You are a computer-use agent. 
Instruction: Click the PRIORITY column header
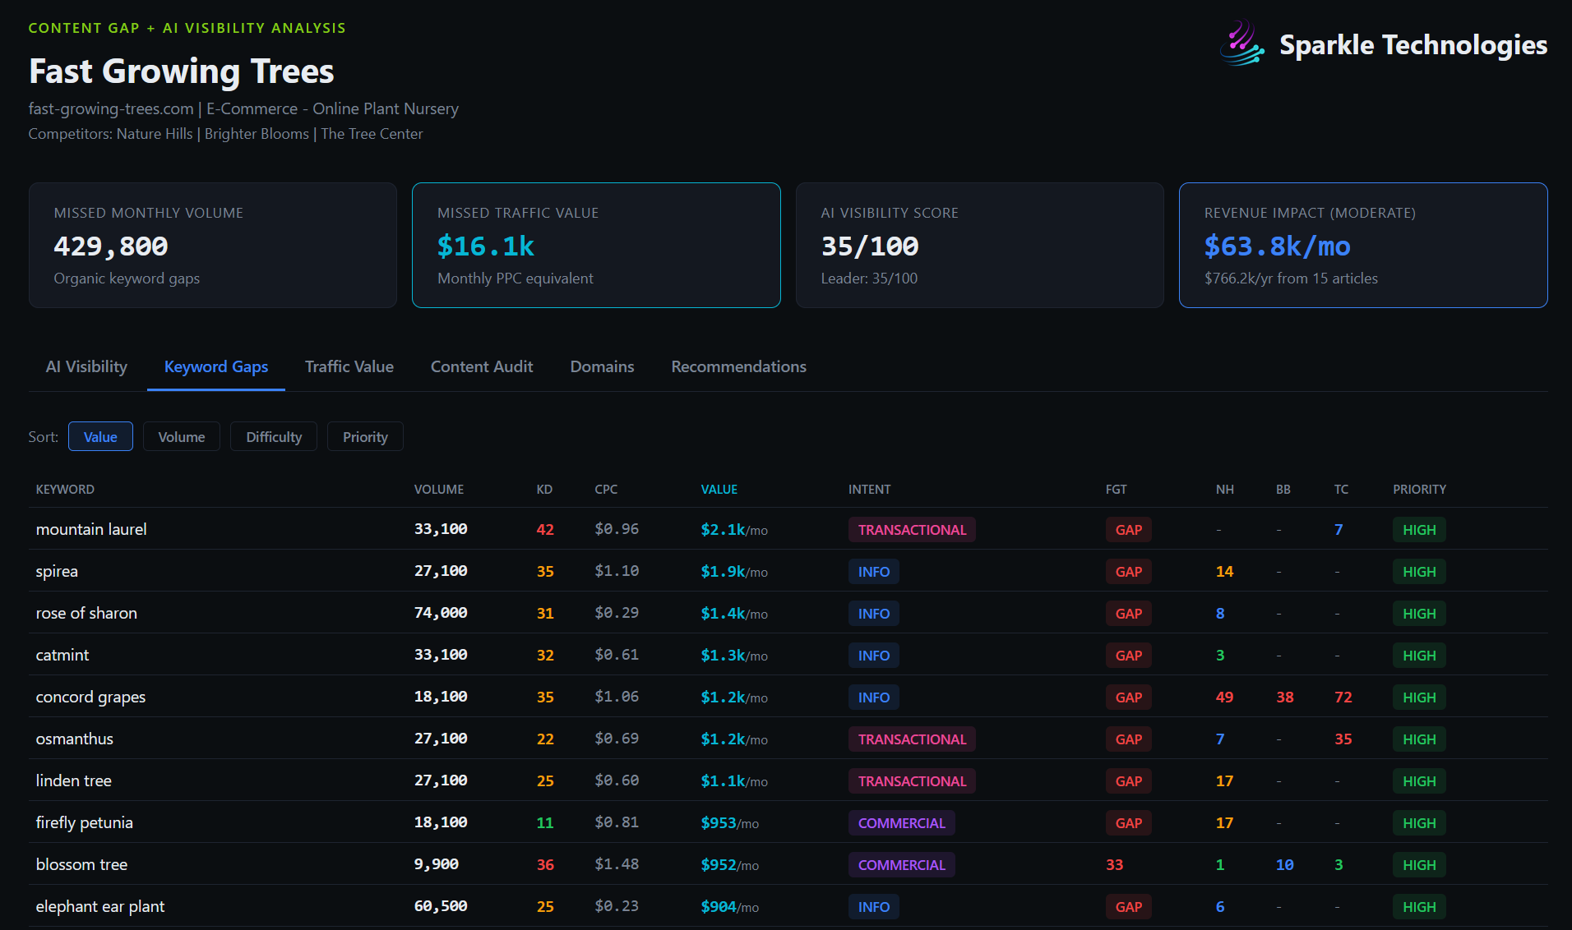[1419, 489]
